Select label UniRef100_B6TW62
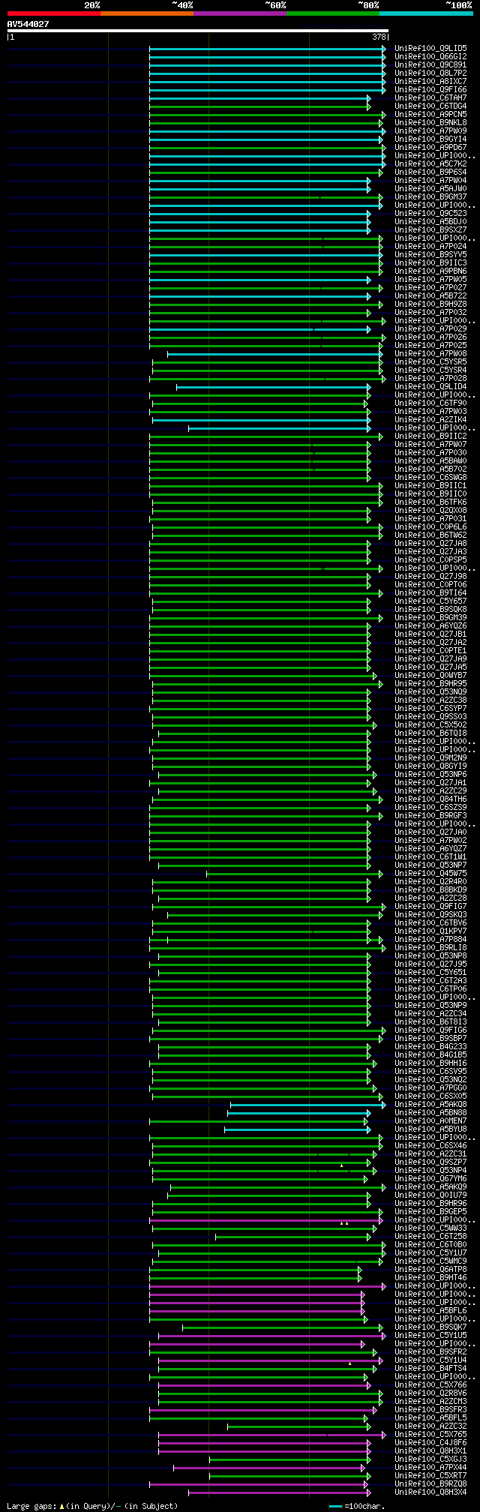This screenshot has height=1512, width=480. pyautogui.click(x=430, y=535)
